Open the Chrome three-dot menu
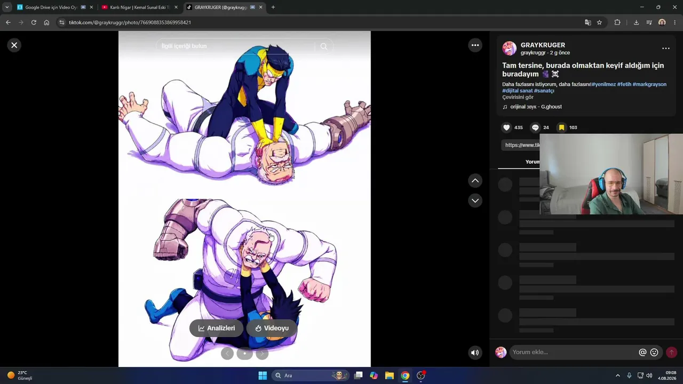 (x=675, y=22)
